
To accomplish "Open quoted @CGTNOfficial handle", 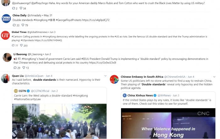I will pyautogui.click(x=40, y=91).
